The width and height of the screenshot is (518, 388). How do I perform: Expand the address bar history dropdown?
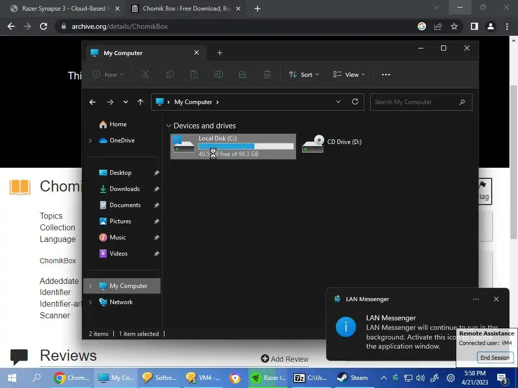338,102
